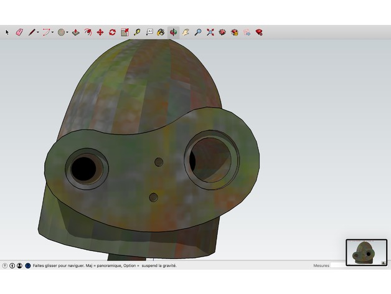Image resolution: width=391 pixels, height=294 pixels.
Task: Click the robot head preview thumbnail
Action: 366,252
